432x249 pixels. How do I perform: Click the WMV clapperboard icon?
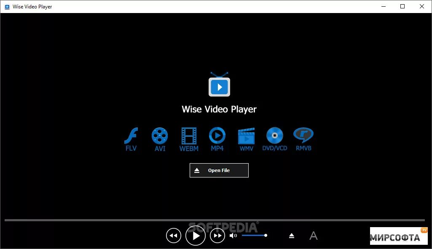click(246, 139)
